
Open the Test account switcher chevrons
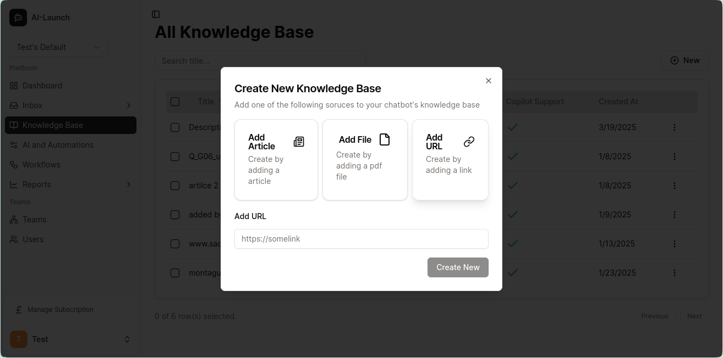tap(127, 339)
